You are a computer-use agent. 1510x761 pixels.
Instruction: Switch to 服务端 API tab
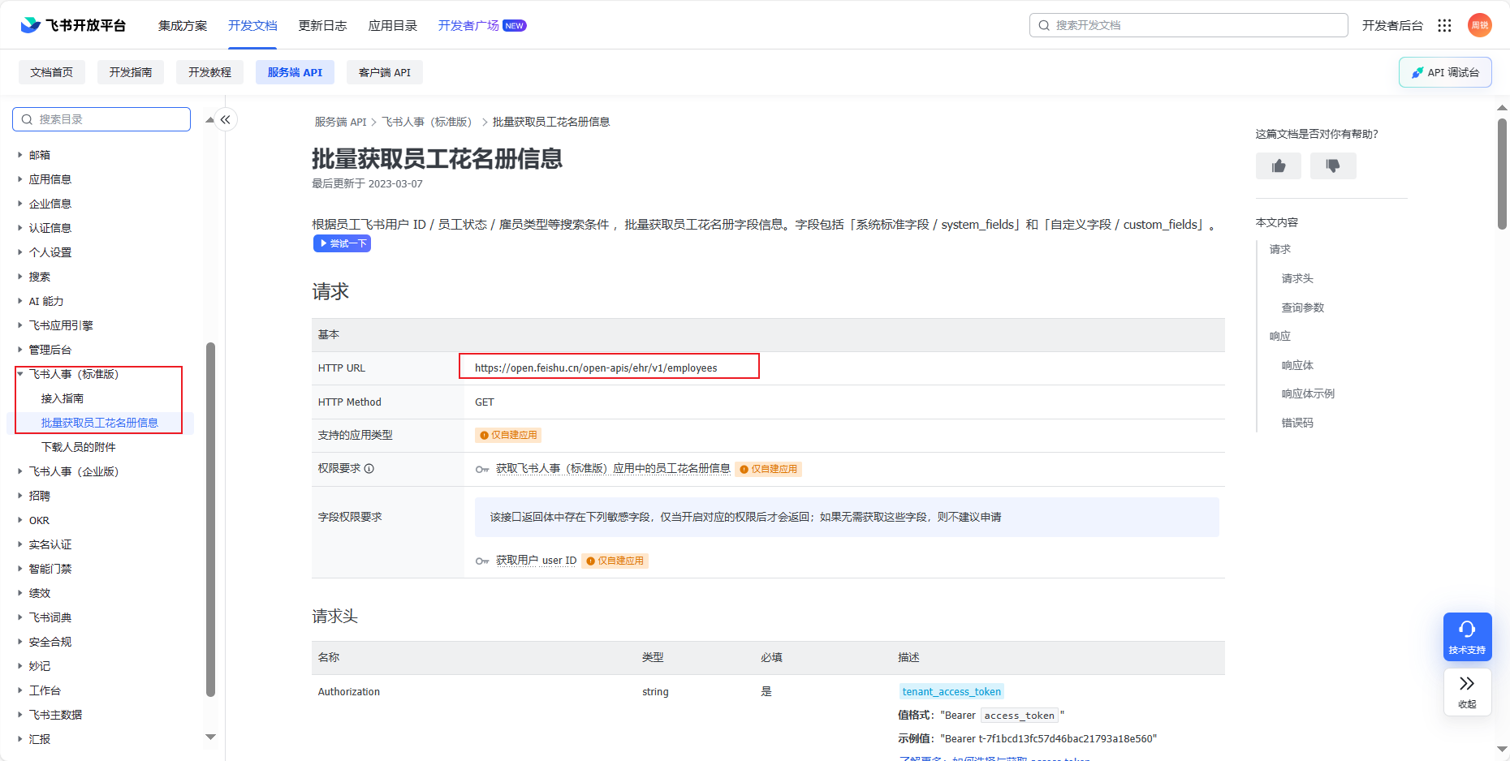coord(295,72)
